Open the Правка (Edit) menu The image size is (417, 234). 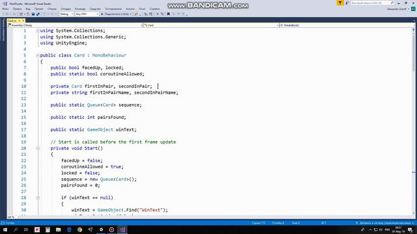pos(17,8)
